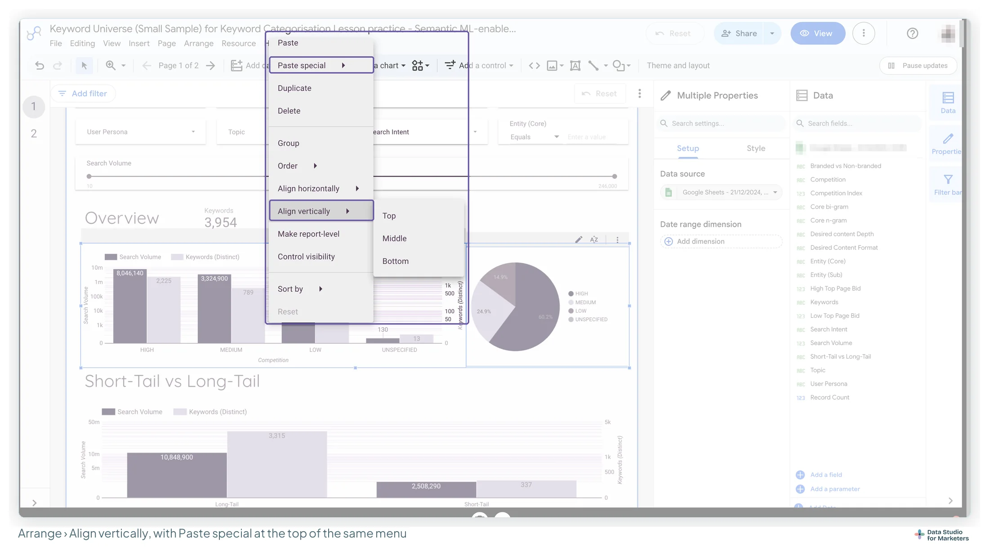Select page 2 in the page list
The width and height of the screenshot is (989, 551).
(x=34, y=133)
